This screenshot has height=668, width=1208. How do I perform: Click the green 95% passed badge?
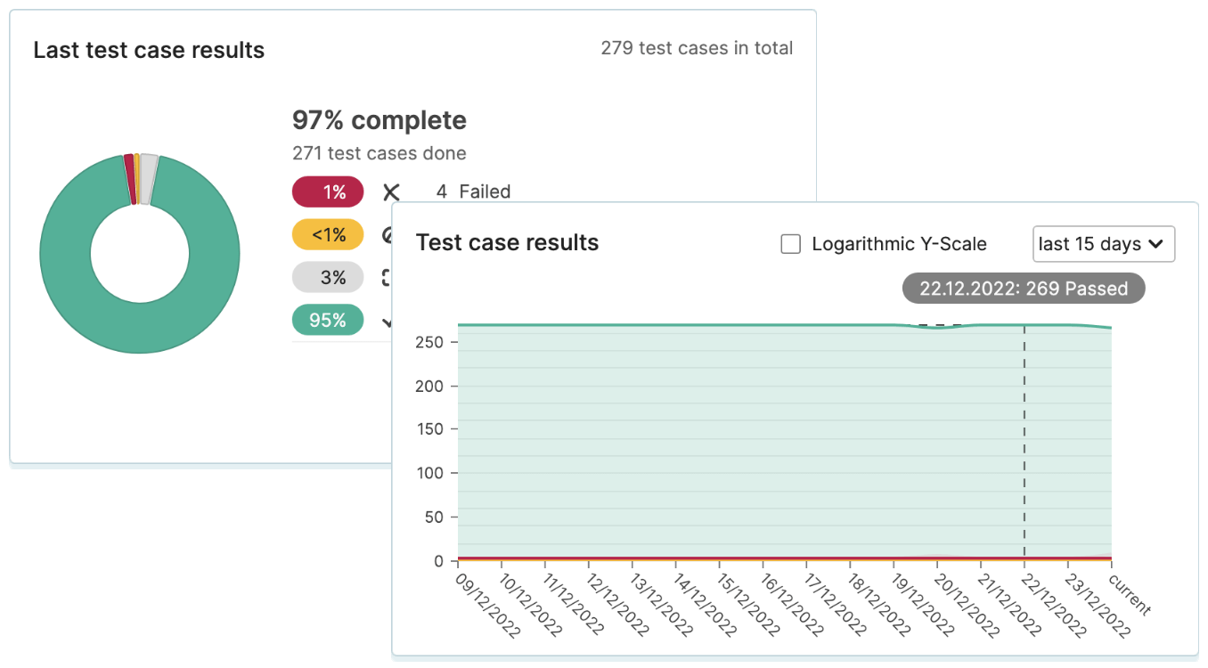coord(328,320)
